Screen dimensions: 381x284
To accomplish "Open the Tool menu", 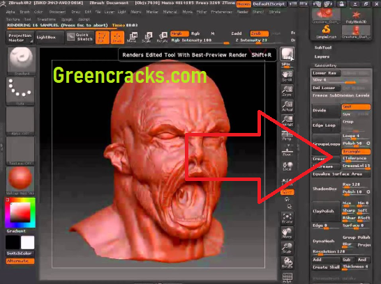I will pos(27,19).
